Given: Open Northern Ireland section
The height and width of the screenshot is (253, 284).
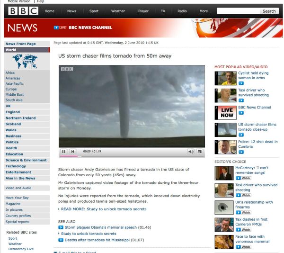Looking at the screenshot, I should [27, 118].
